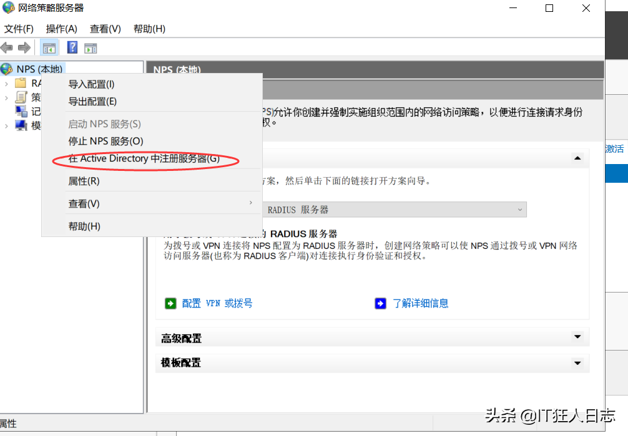The image size is (628, 436).
Task: Expand the RADIUS folder tree node
Action: tap(6, 84)
